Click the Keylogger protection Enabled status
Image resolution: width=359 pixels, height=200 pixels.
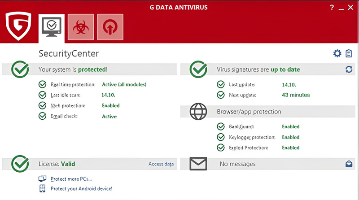[x=291, y=137]
